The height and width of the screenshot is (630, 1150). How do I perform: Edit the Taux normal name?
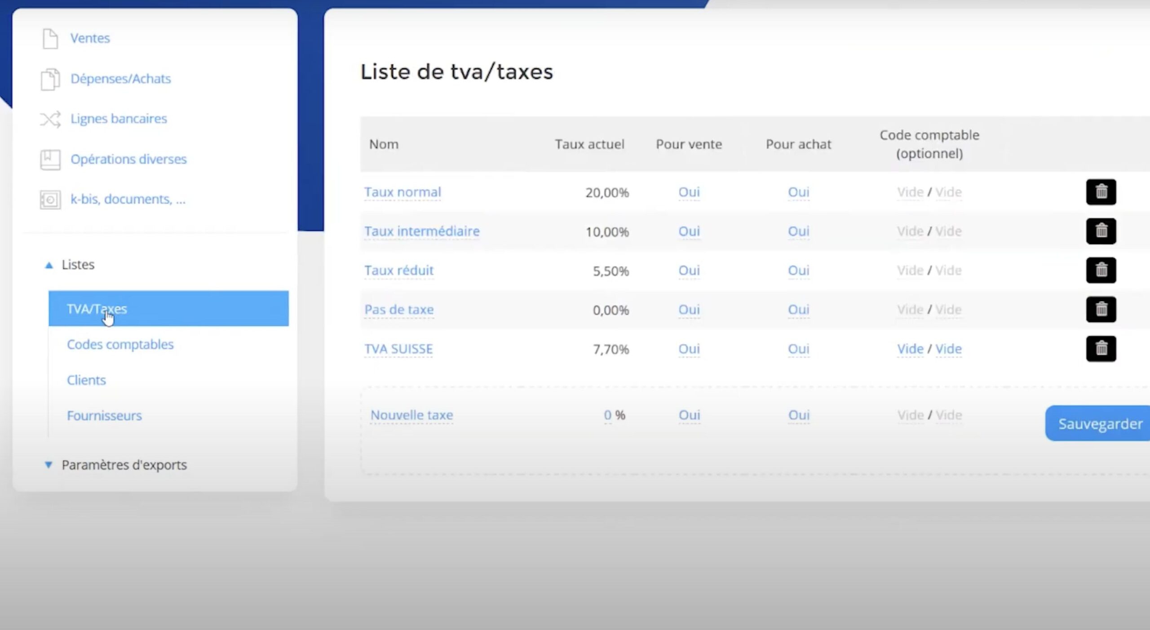402,192
